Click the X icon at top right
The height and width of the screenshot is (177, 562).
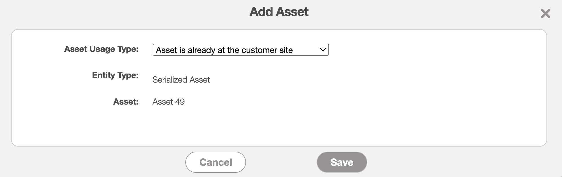(545, 14)
